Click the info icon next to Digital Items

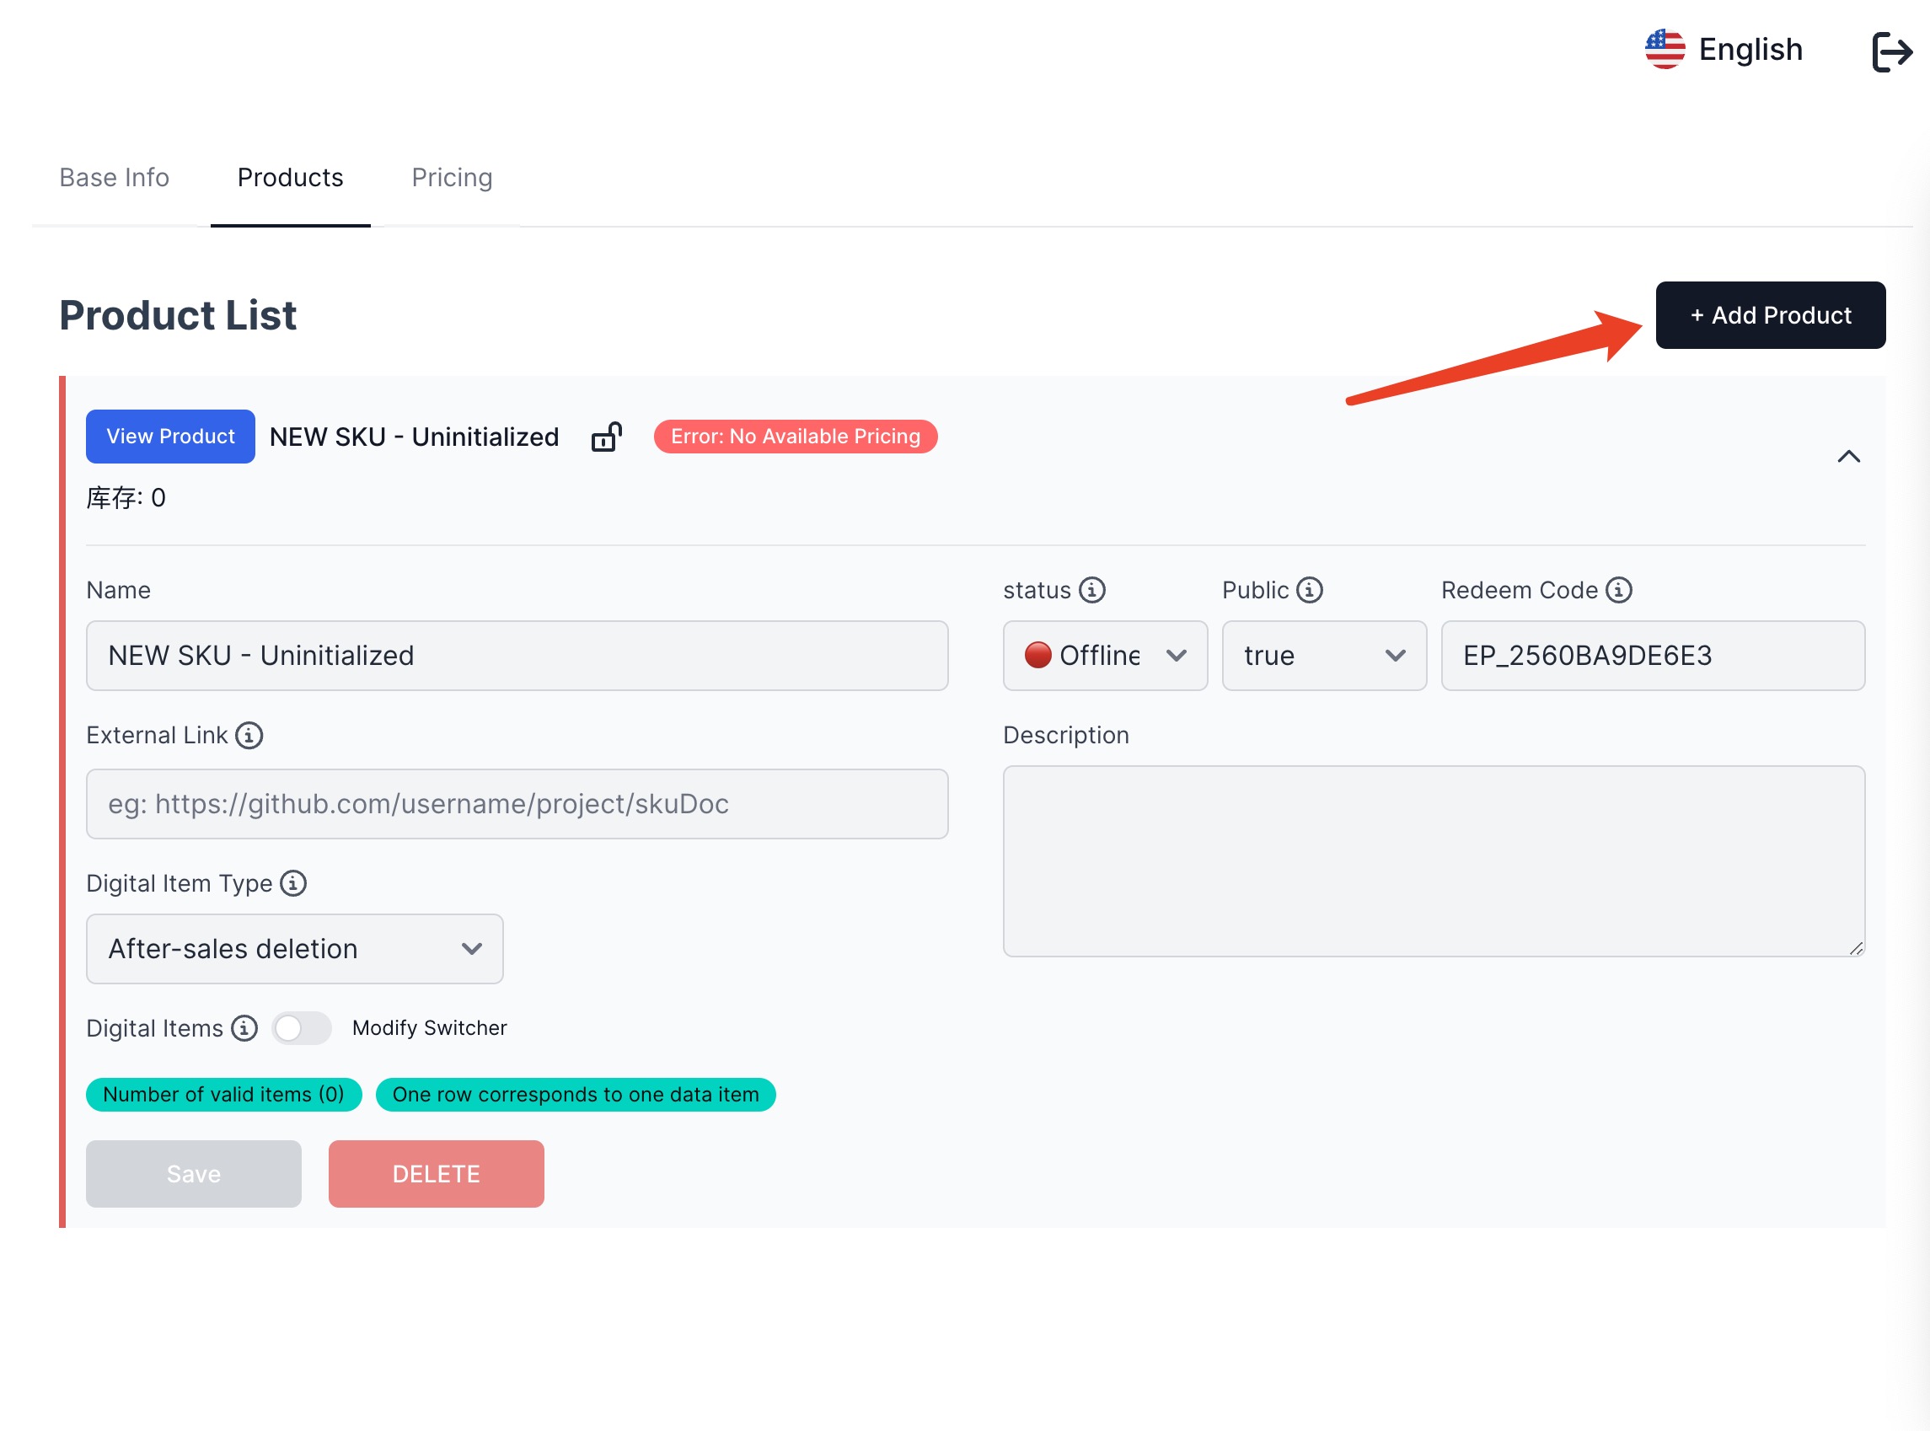(x=244, y=1028)
